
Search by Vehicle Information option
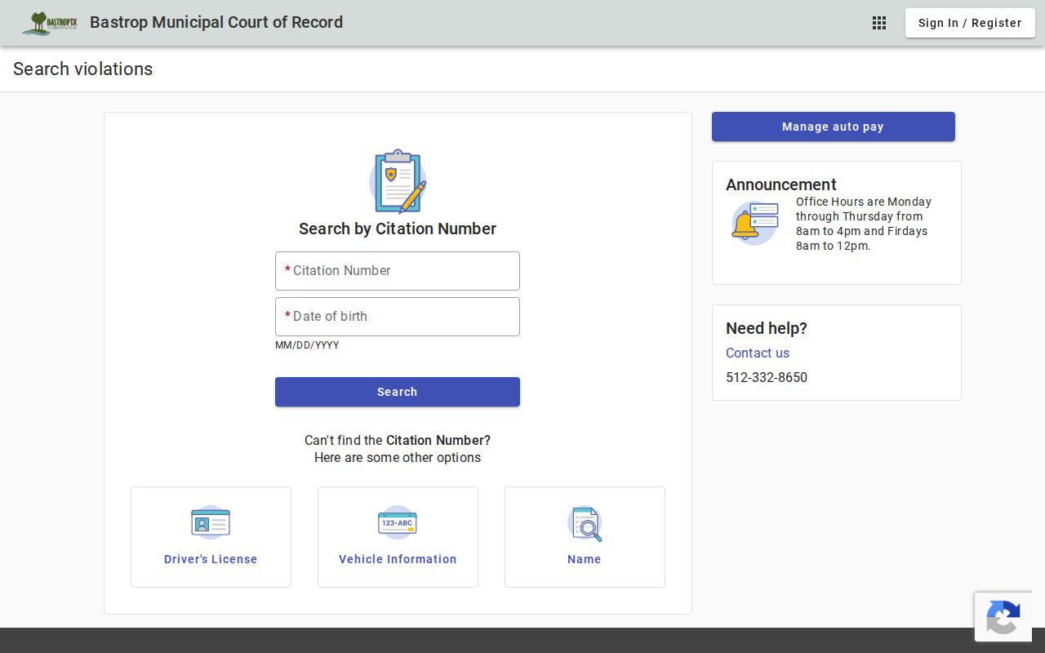tap(398, 537)
